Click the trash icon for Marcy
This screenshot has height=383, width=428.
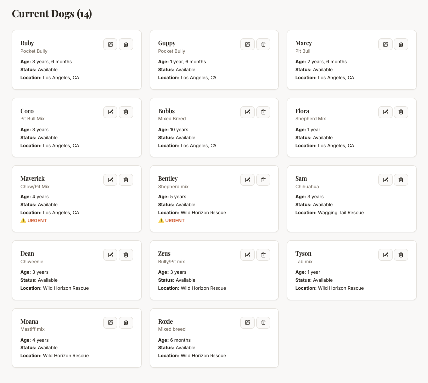[401, 44]
